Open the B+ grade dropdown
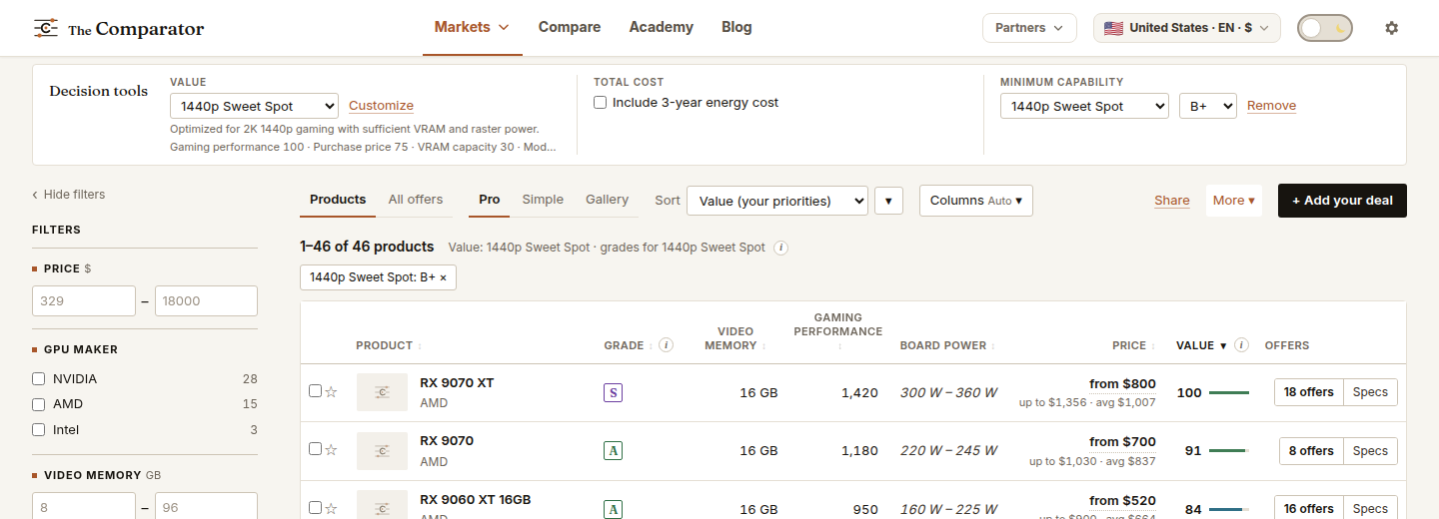This screenshot has height=519, width=1439. 1208,106
